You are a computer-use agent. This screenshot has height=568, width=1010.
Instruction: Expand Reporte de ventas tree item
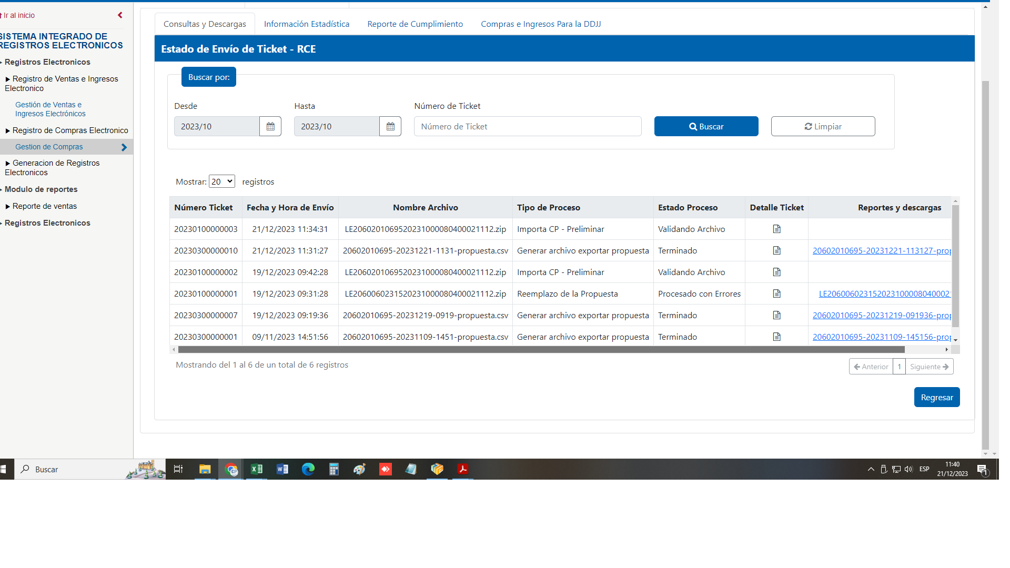(44, 206)
